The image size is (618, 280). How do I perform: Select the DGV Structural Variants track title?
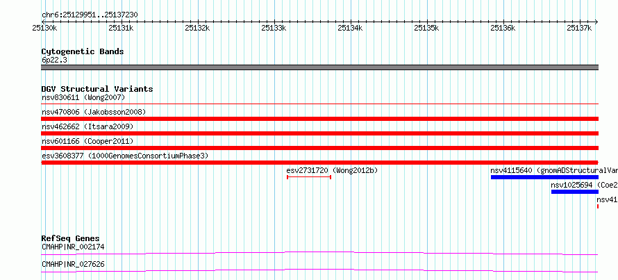pyautogui.click(x=97, y=89)
